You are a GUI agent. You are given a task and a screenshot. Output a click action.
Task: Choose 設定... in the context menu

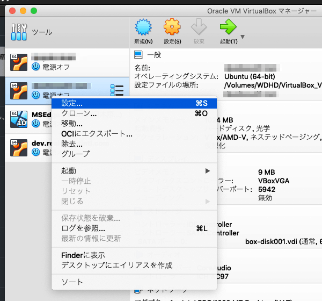(134, 103)
